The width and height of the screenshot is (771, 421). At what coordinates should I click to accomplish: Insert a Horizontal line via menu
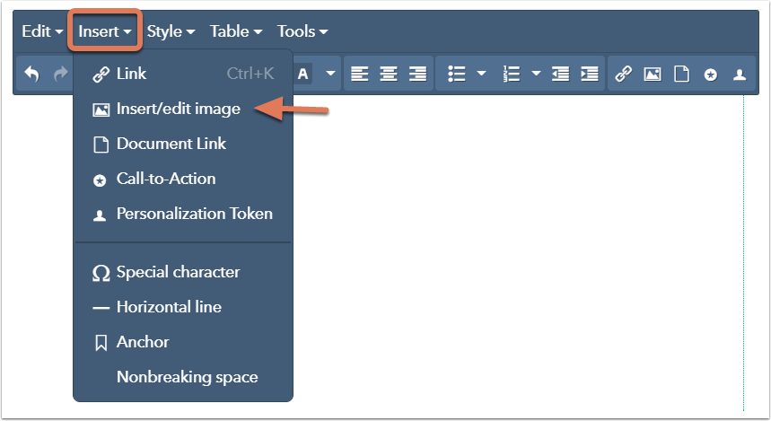[x=183, y=307]
